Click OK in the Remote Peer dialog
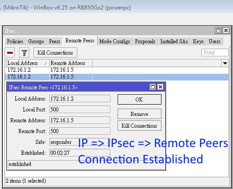 [139, 99]
